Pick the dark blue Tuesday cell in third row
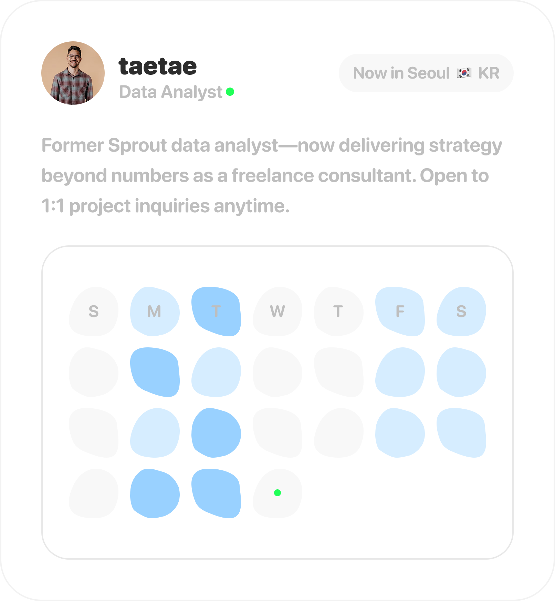 [x=216, y=433]
